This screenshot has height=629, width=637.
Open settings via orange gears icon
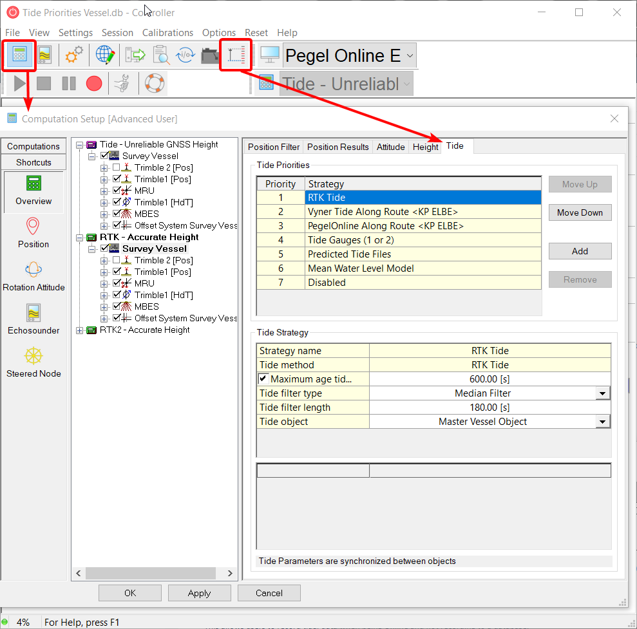(x=74, y=55)
